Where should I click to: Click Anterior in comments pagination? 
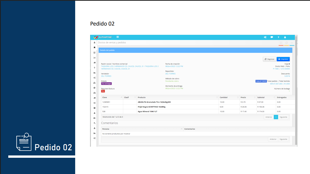coord(273,139)
